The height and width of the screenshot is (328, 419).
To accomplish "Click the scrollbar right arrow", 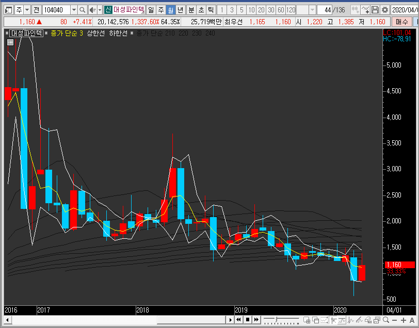I will 230,319.
